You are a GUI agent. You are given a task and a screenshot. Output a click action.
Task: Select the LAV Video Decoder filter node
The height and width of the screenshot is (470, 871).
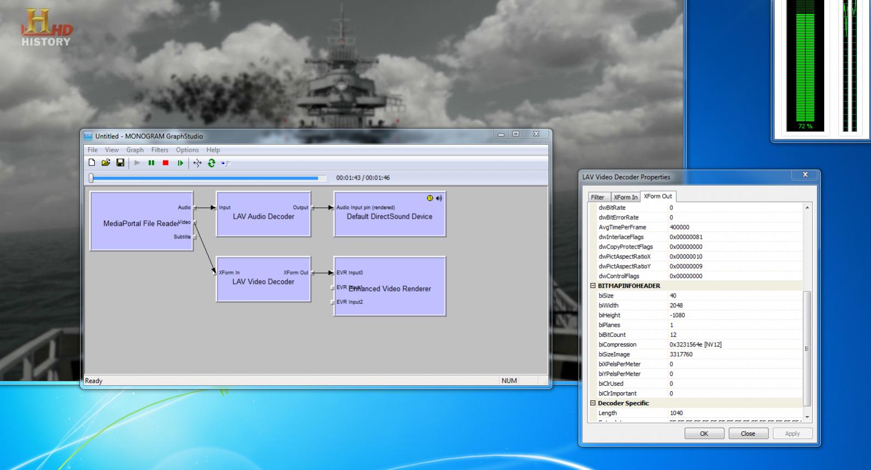(x=263, y=288)
